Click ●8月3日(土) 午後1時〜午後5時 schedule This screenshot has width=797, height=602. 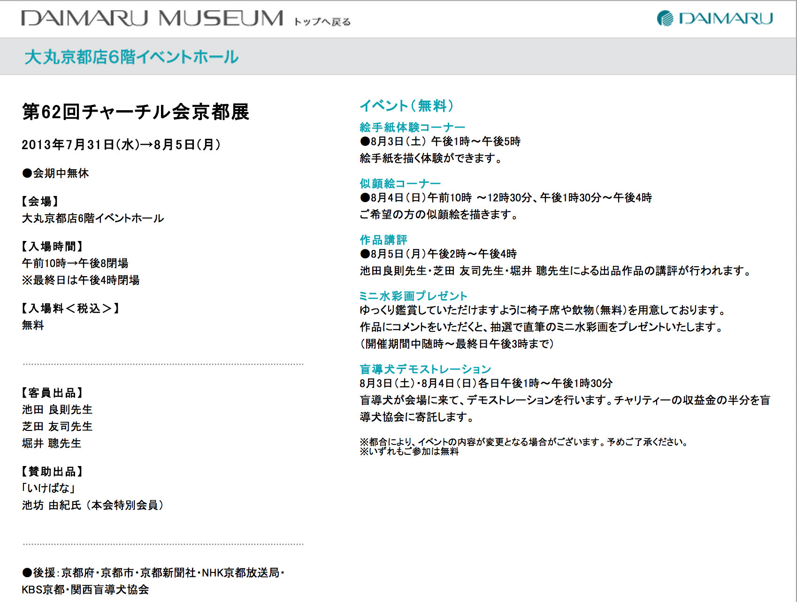pos(440,141)
